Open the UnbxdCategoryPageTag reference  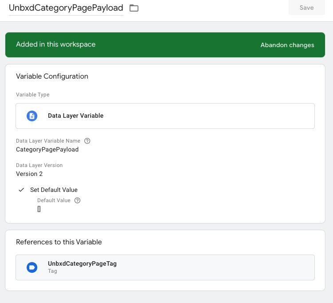[165, 267]
